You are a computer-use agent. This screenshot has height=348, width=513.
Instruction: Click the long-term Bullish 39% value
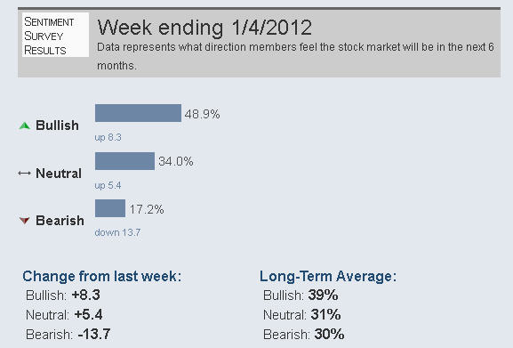pos(323,295)
